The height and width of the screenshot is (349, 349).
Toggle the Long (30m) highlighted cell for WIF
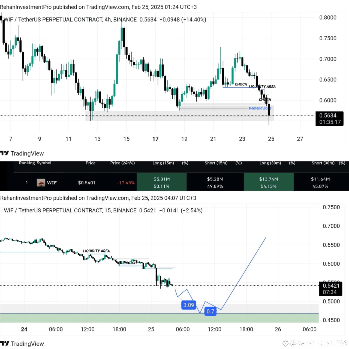click(x=269, y=182)
